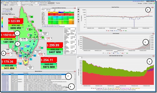The width and height of the screenshot is (157, 93).
Task: Click the print icon in the price chart toolbar
Action: click(x=78, y=19)
